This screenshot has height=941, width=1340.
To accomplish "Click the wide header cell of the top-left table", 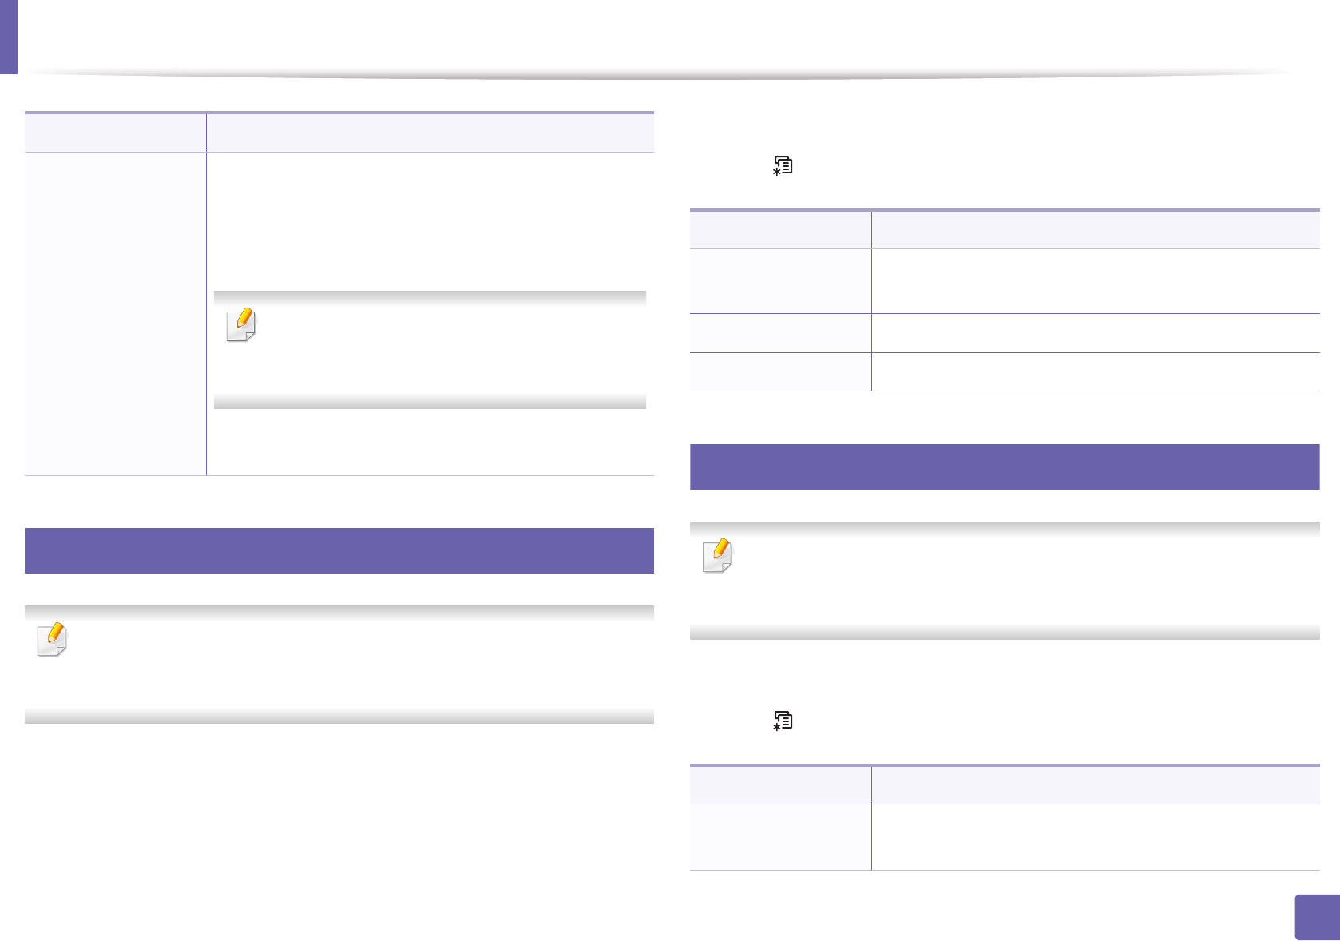I will click(430, 133).
